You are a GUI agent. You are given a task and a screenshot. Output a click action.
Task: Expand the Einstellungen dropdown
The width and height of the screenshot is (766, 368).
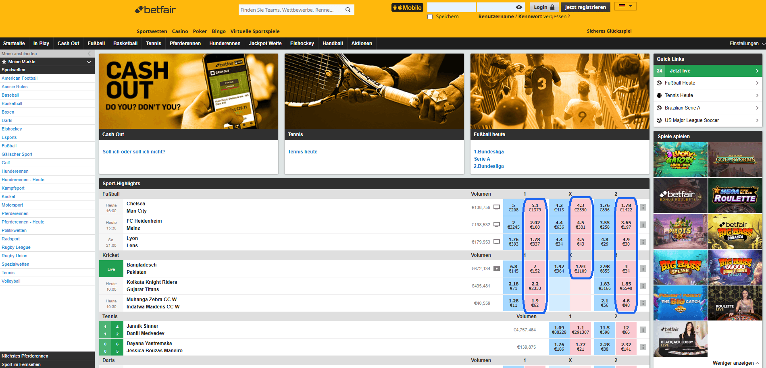[747, 43]
